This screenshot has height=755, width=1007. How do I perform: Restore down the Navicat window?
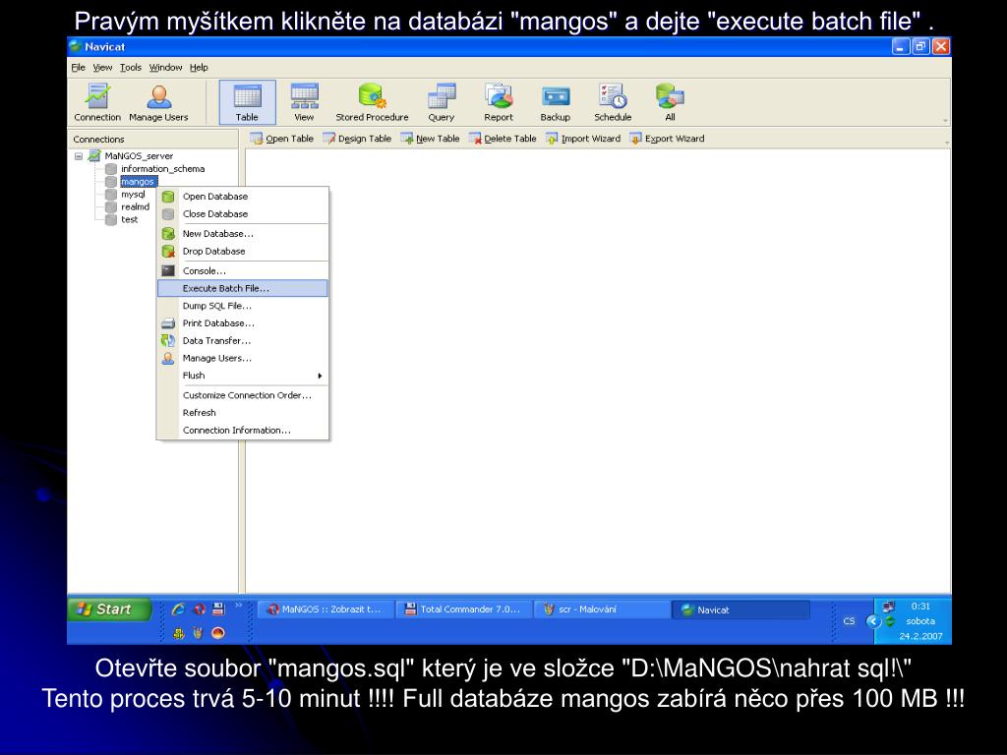920,46
